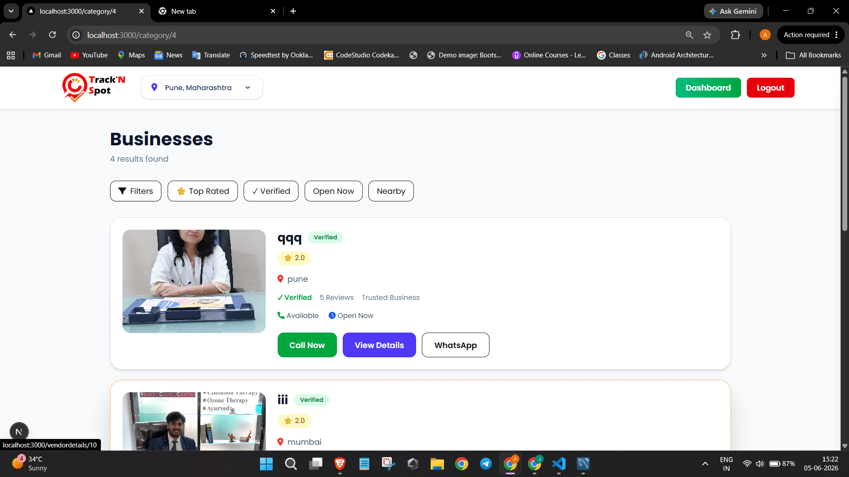Expand the tab search dropdown
This screenshot has height=477, width=849.
pyautogui.click(x=11, y=11)
